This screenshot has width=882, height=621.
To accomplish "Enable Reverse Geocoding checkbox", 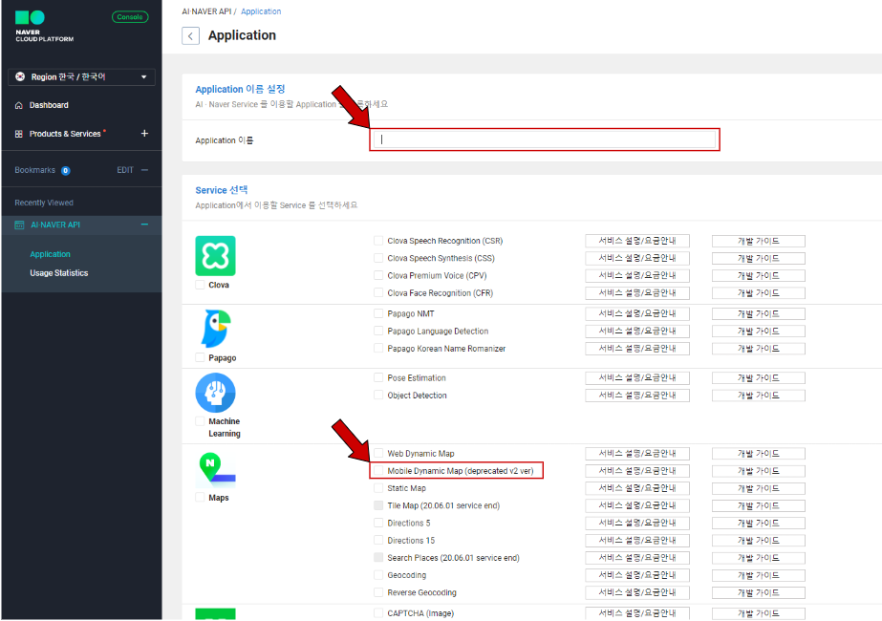I will click(x=378, y=592).
